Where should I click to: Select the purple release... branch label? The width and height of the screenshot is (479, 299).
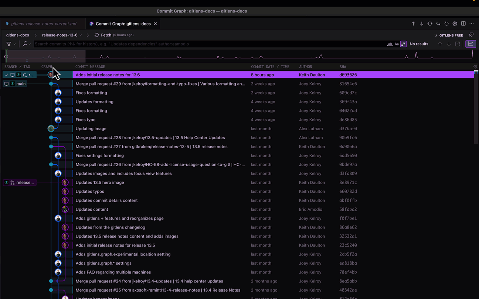point(19,183)
